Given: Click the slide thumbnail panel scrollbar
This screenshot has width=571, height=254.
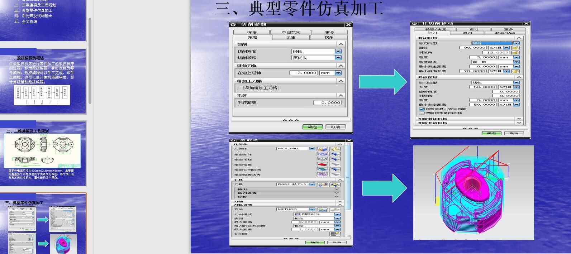Looking at the screenshot, I should pos(90,61).
